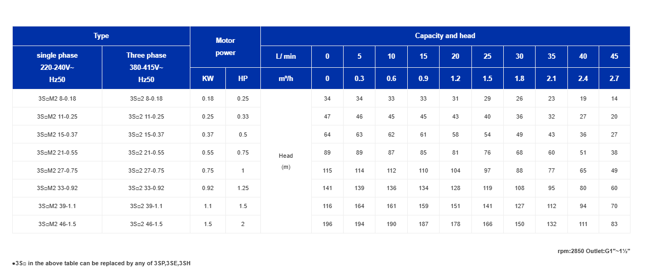This screenshot has width=648, height=279.
Task: Click the "m³/h" header cell
Action: coord(286,78)
